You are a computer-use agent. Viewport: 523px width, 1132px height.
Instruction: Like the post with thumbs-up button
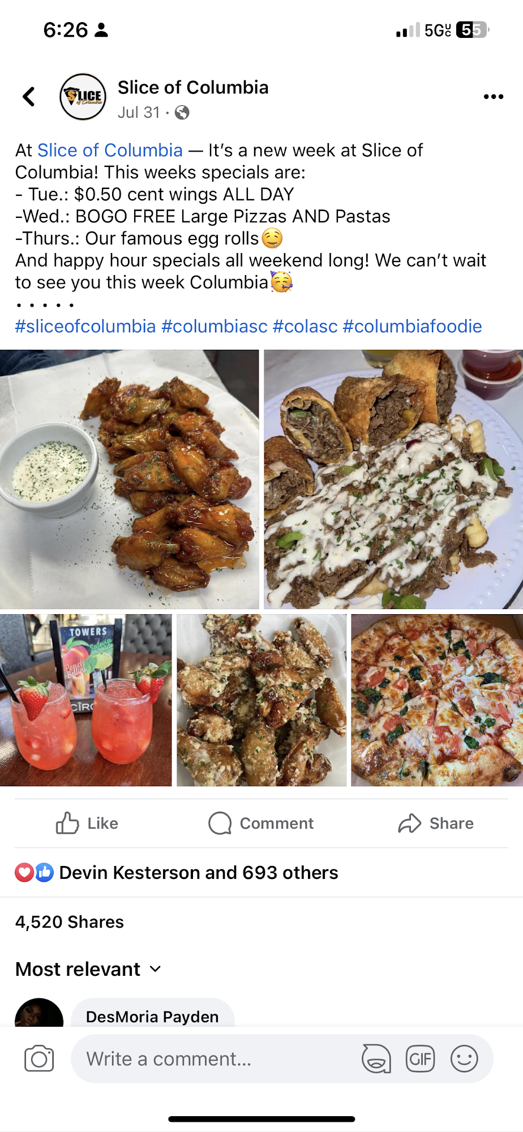coord(87,824)
